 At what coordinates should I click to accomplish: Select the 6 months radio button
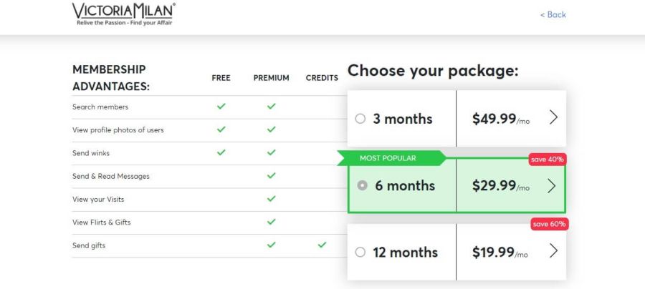(363, 185)
